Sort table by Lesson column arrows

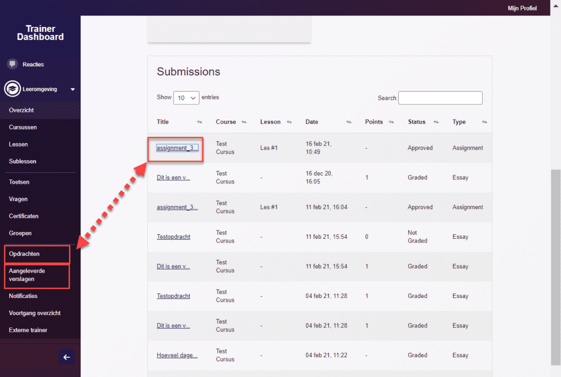[289, 122]
